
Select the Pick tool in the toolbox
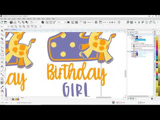[2, 31]
